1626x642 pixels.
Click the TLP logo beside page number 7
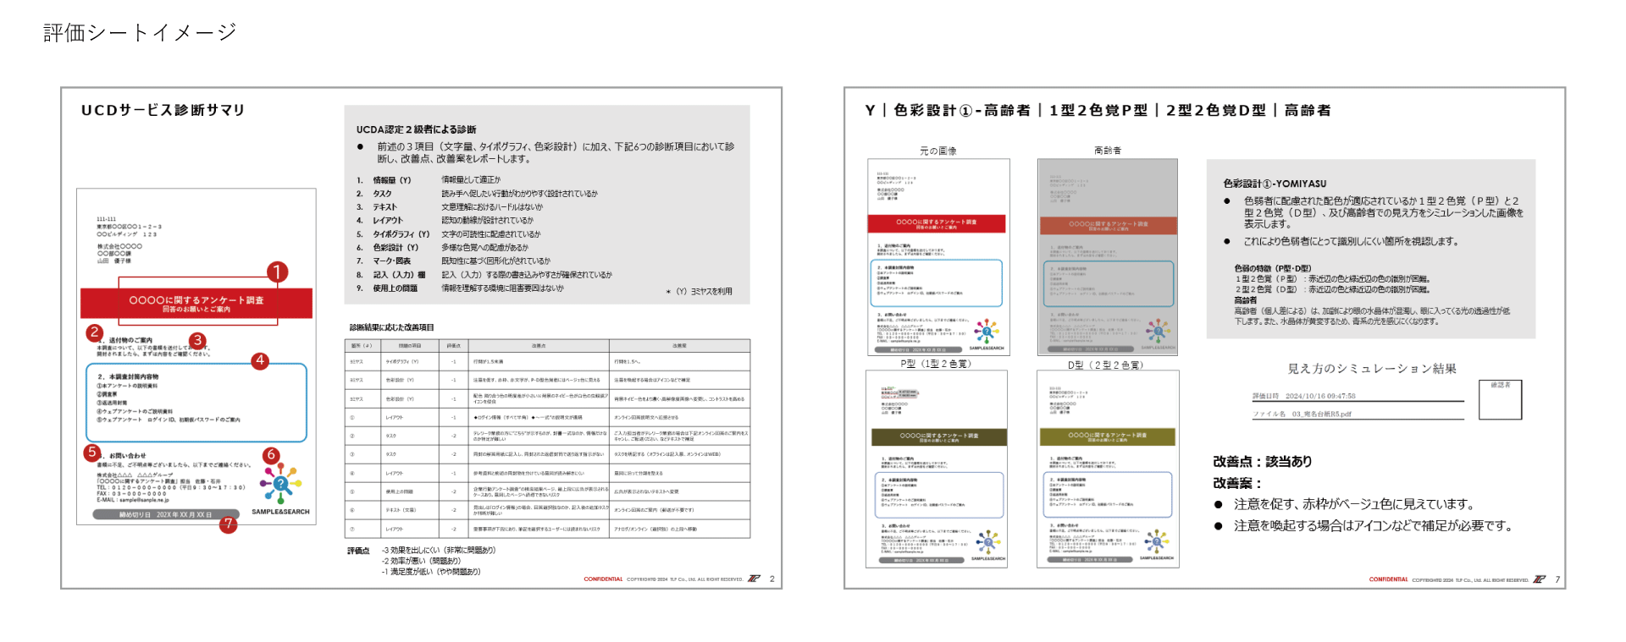point(1539,579)
